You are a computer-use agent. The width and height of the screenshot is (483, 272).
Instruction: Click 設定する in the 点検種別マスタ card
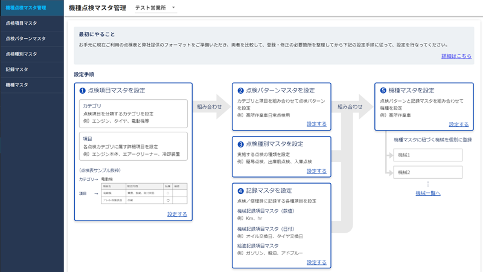pos(316,171)
